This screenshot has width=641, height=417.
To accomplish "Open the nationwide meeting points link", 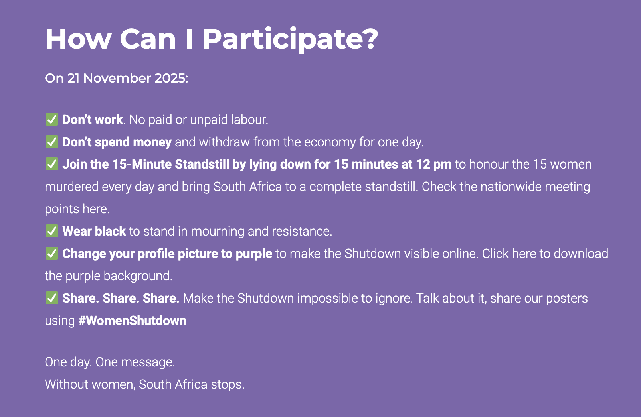I will [x=95, y=209].
